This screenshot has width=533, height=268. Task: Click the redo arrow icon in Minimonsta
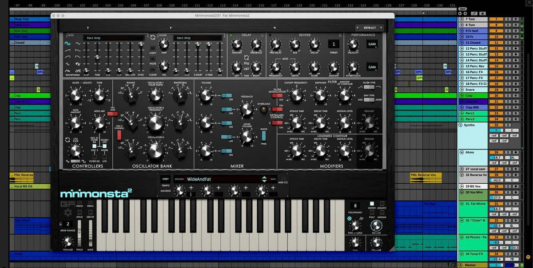(x=91, y=202)
